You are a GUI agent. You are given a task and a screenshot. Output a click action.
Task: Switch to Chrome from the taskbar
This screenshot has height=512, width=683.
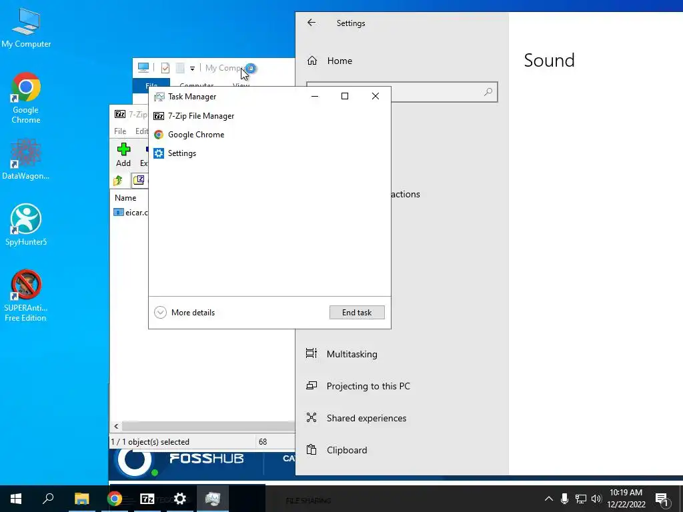tap(115, 499)
